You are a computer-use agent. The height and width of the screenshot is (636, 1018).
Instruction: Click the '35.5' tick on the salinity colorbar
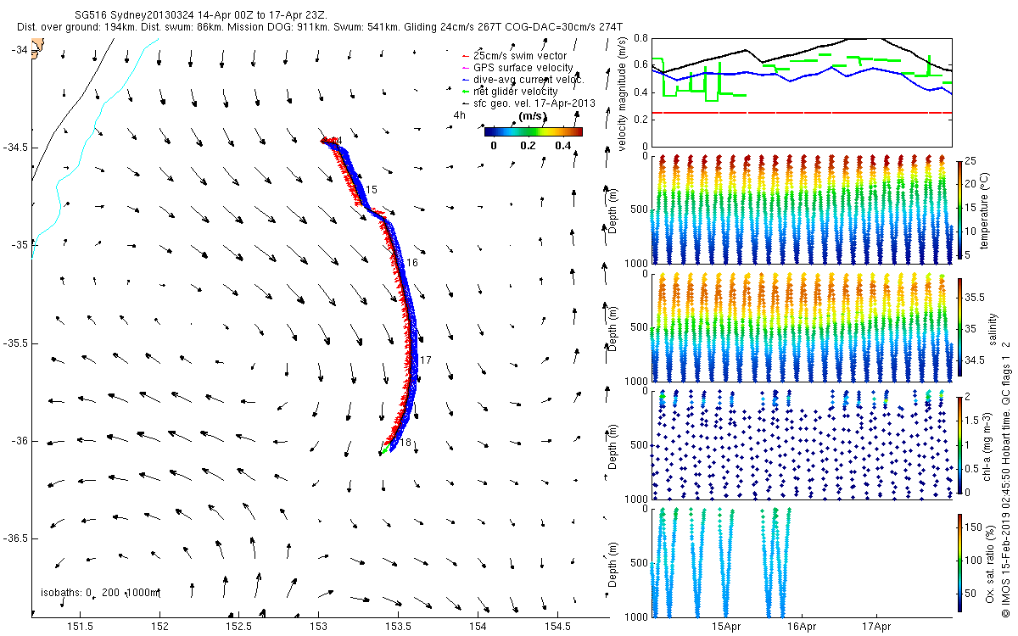coord(976,298)
